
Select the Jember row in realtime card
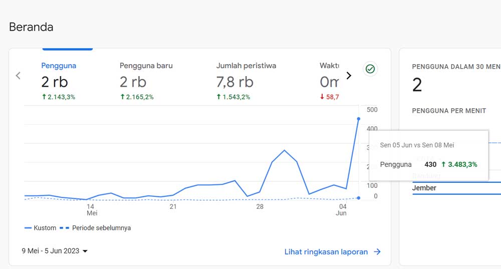[424, 188]
